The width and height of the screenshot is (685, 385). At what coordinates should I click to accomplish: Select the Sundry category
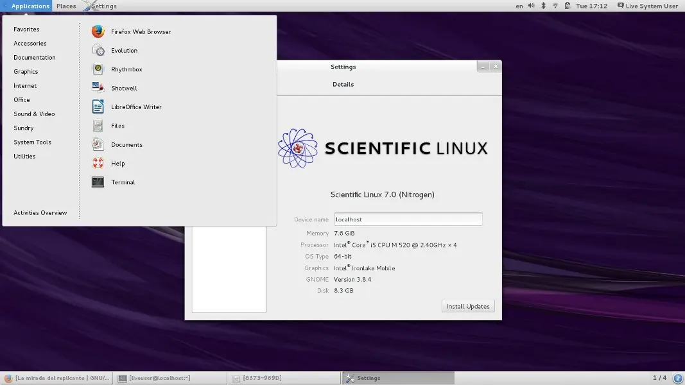coord(23,128)
